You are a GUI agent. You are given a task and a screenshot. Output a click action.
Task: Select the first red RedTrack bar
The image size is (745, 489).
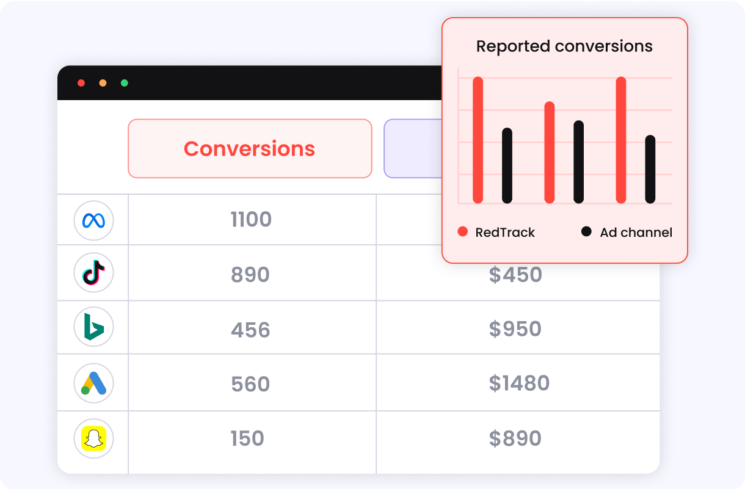[x=478, y=140]
